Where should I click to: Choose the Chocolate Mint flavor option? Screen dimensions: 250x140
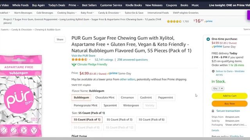point(105,98)
